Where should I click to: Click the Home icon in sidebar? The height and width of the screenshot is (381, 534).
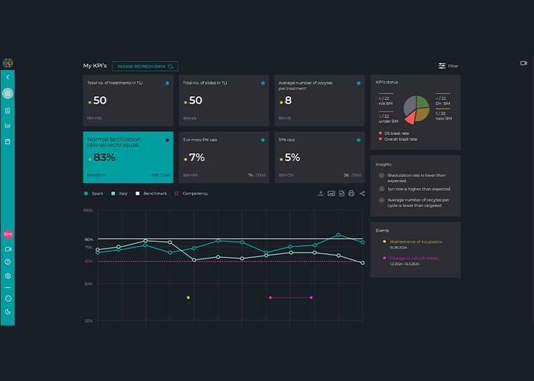7,94
